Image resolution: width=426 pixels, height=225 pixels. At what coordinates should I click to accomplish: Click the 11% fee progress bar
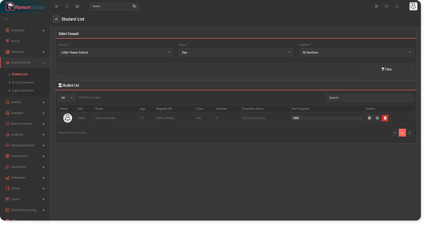[327, 118]
